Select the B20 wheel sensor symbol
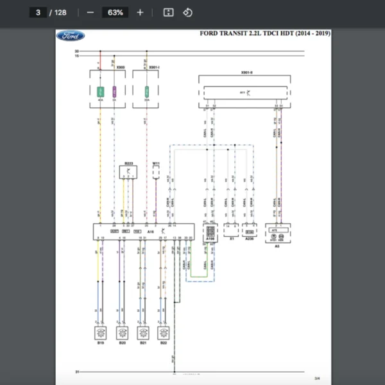This screenshot has width=385, height=385. (x=121, y=332)
